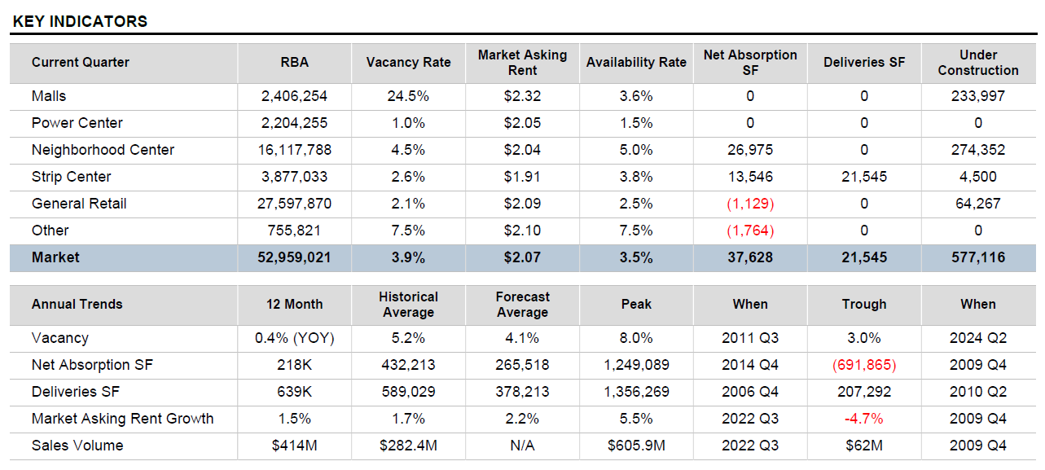Select Market under construction total 577,116
Screen dimensions: 1045x470
click(977, 257)
